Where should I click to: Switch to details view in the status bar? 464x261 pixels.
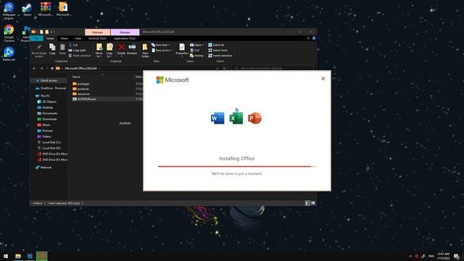(307, 203)
